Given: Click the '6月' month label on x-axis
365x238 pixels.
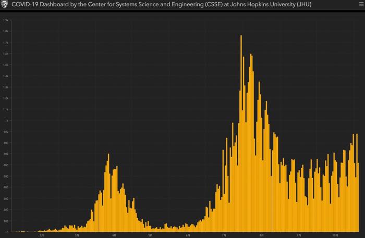Looking at the screenshot, I should tap(188, 235).
